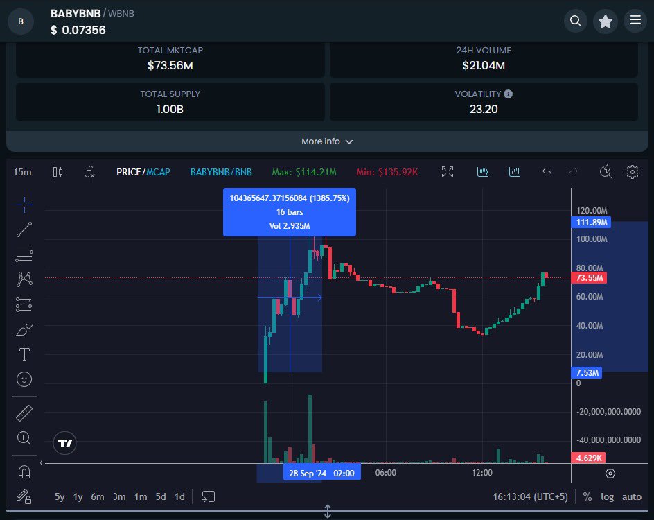Select the zoom in tool

[24, 437]
